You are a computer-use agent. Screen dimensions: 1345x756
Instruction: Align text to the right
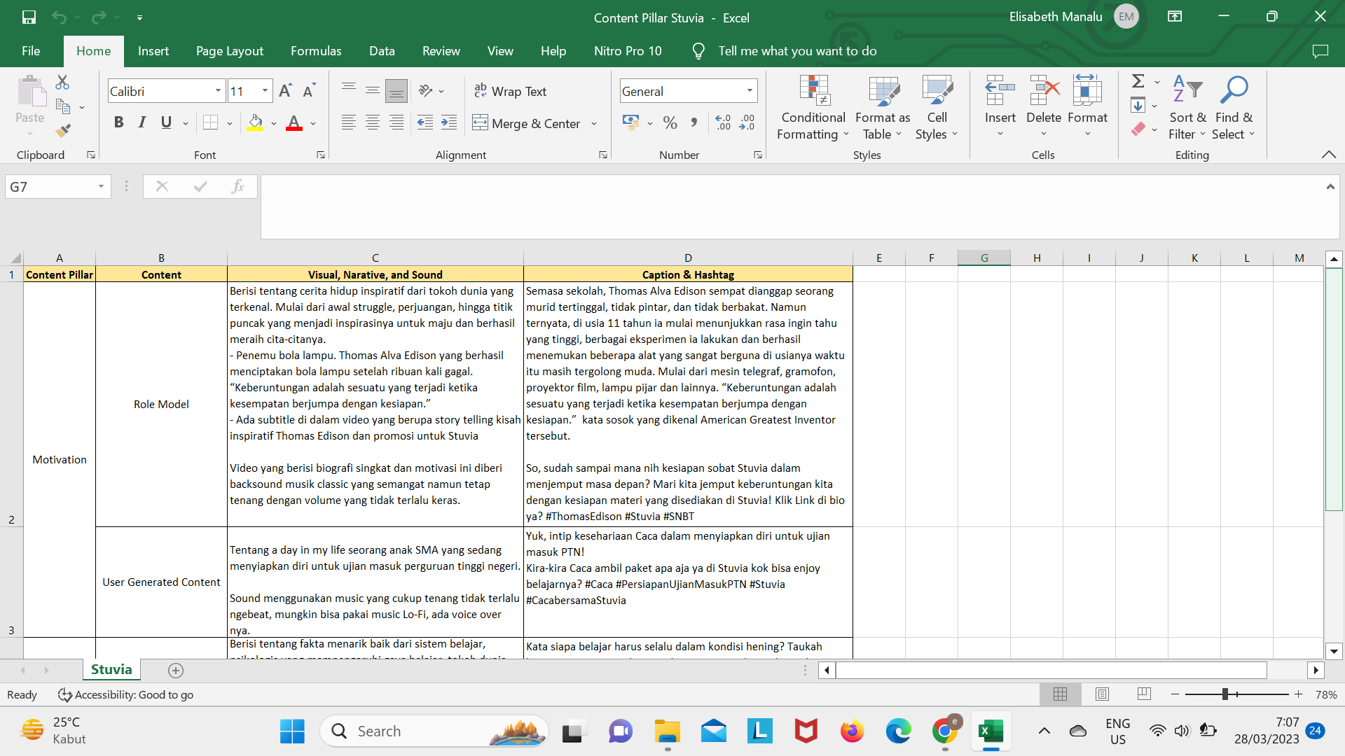[396, 123]
